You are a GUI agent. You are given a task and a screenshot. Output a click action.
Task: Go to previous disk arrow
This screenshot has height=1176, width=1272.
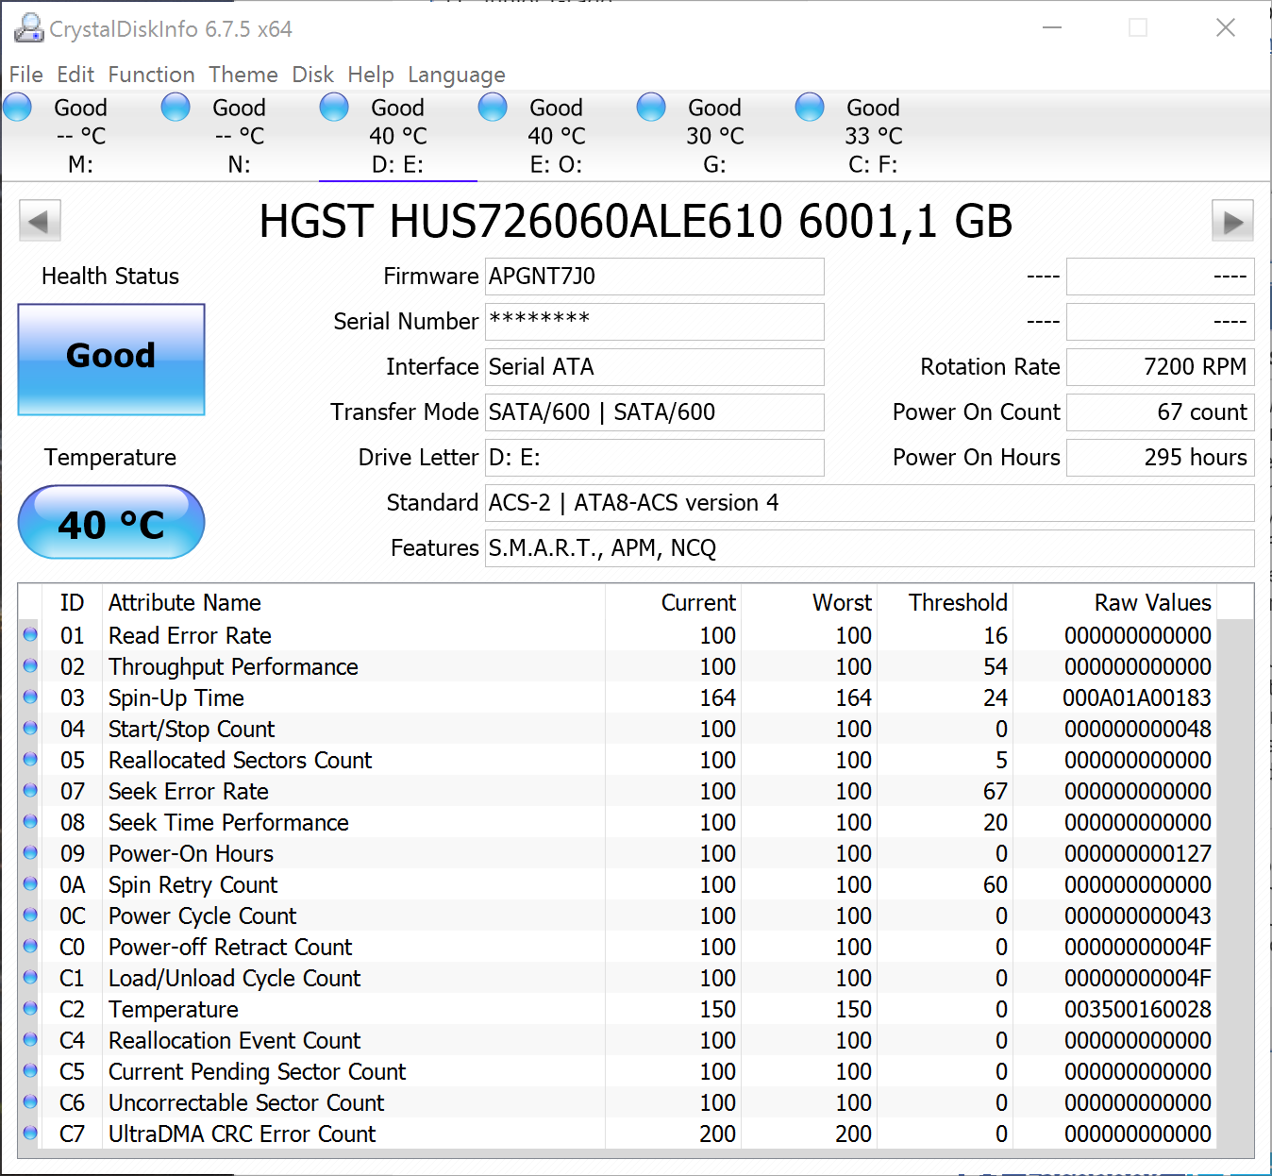[40, 222]
